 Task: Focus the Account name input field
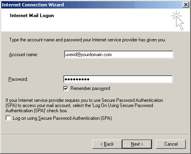coord(119,55)
